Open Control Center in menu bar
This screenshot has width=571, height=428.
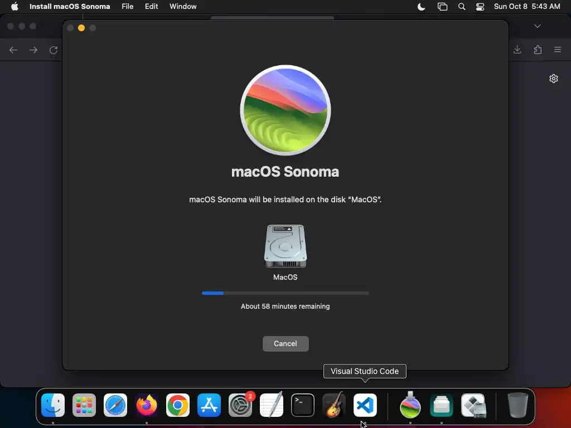click(480, 7)
